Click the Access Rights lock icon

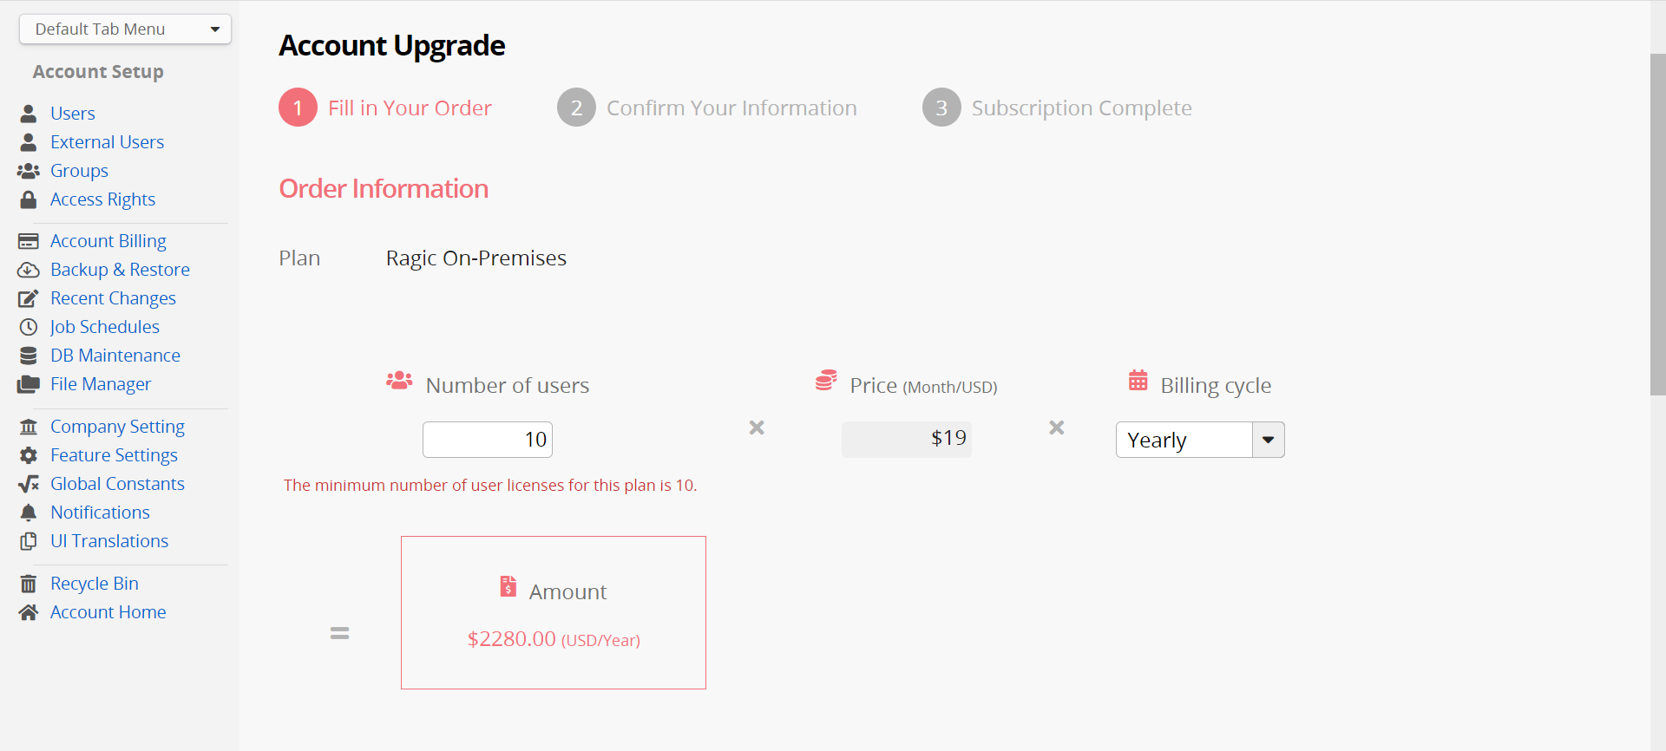[29, 199]
